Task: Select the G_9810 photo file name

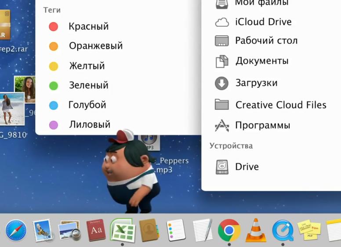Action: point(14,135)
